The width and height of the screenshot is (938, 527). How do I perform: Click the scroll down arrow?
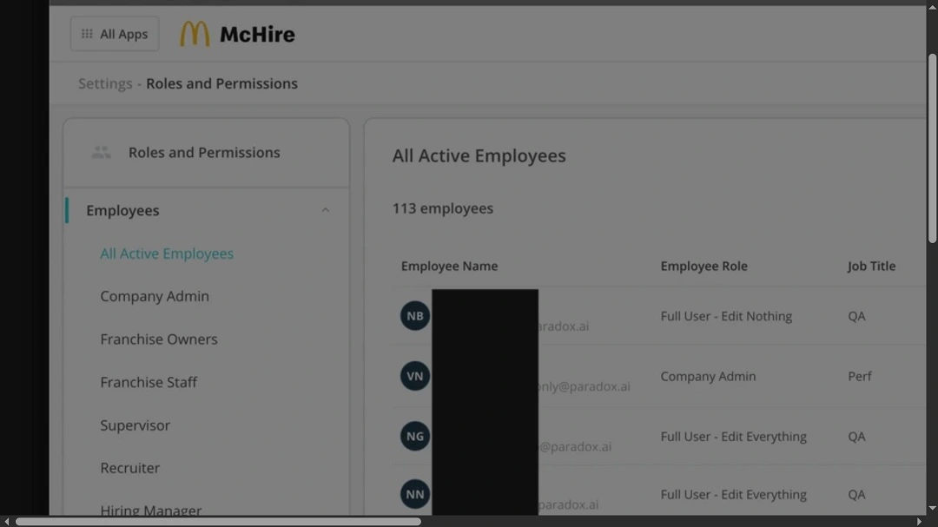pos(932,509)
